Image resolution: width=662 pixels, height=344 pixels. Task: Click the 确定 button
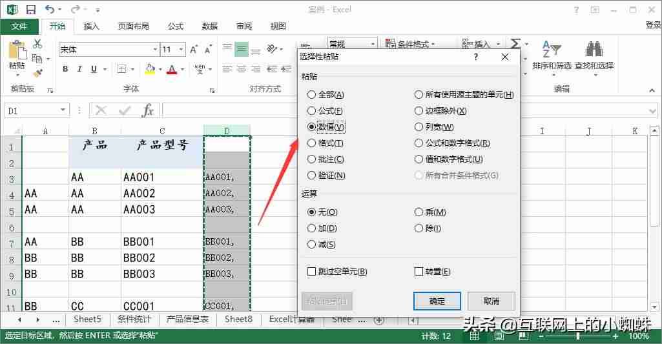point(437,301)
